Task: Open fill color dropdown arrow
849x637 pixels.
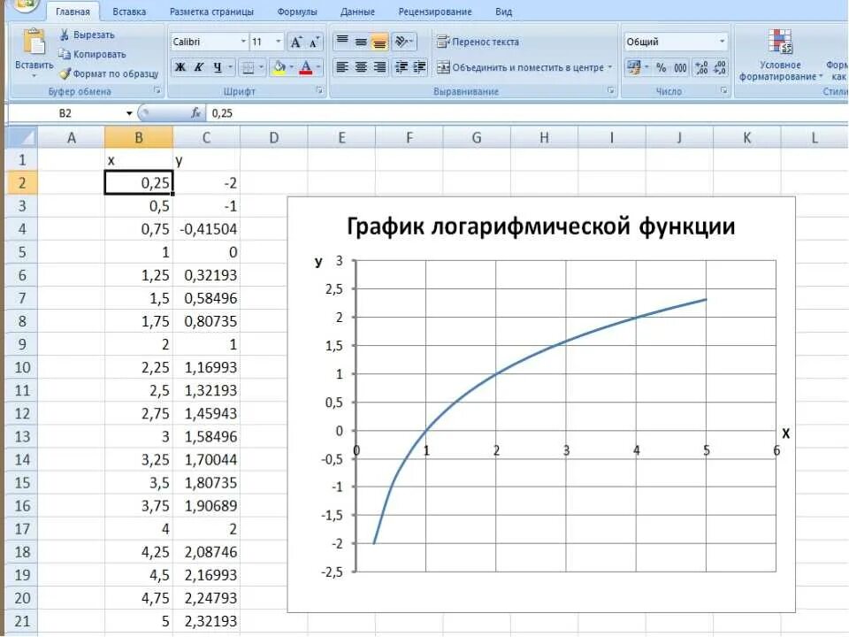Action: click(x=292, y=67)
